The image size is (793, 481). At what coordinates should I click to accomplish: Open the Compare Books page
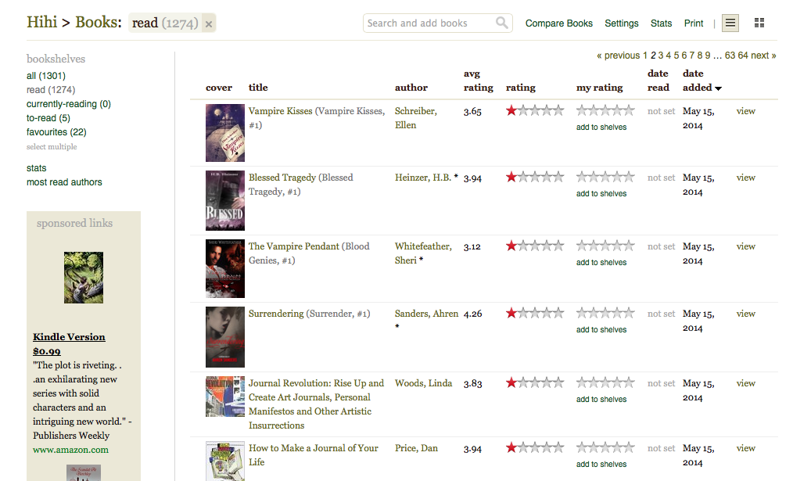[x=558, y=23]
